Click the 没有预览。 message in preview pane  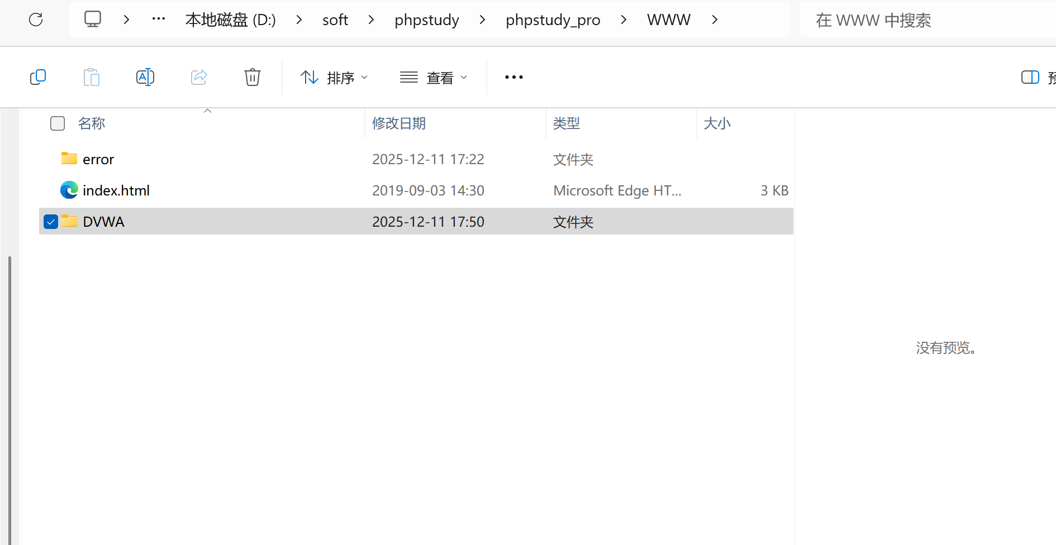click(946, 348)
